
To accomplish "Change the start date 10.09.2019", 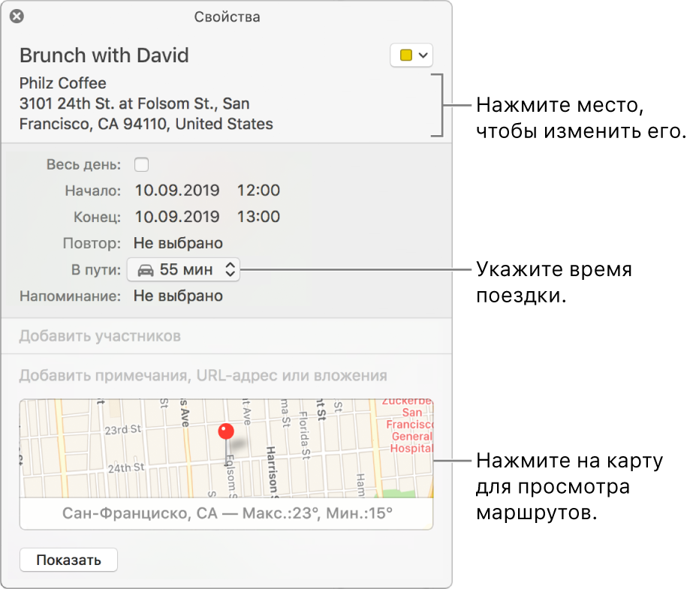I will click(x=176, y=191).
